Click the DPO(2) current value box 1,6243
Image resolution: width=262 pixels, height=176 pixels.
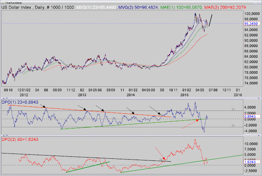252,162
